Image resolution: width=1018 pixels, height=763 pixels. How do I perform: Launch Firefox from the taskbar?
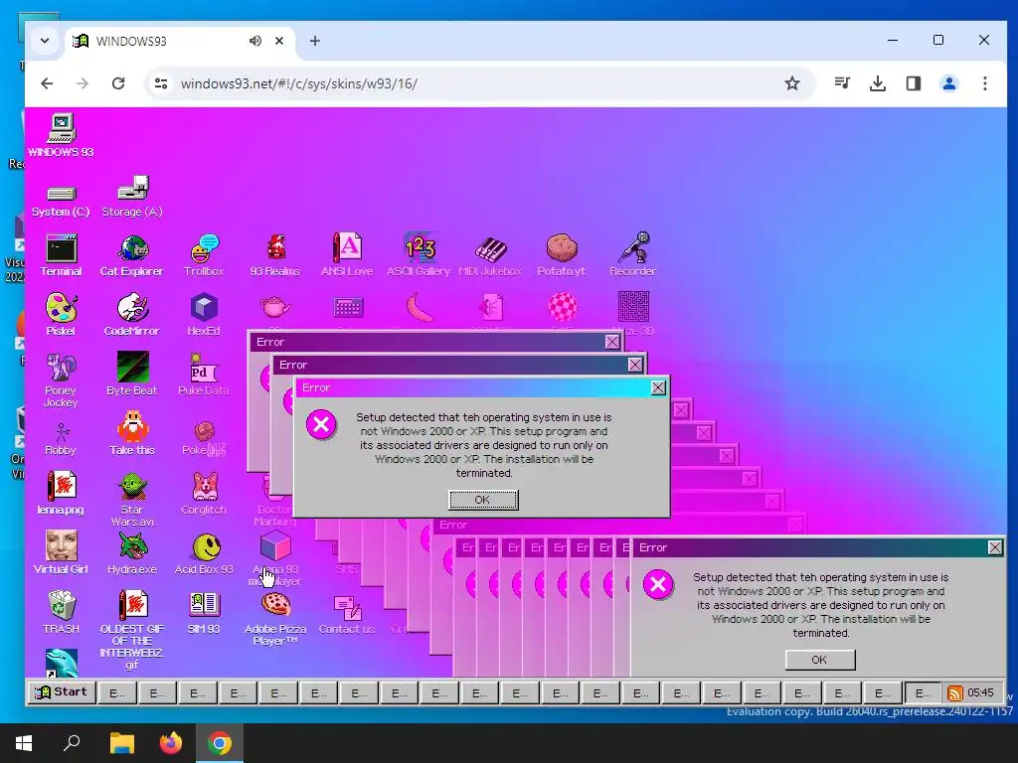pyautogui.click(x=171, y=743)
